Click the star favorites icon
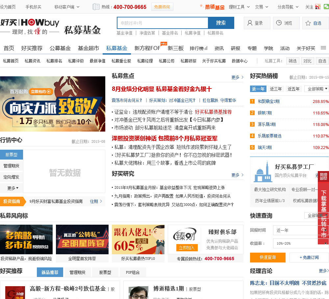The height and width of the screenshot is (299, 329). pyautogui.click(x=308, y=23)
